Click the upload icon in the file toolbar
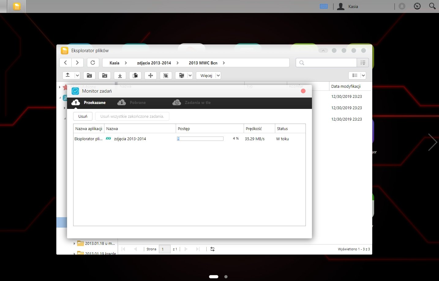This screenshot has height=281, width=439. coord(68,75)
